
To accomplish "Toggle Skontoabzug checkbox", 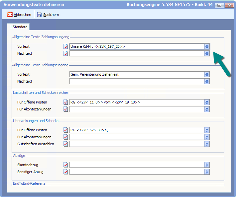I will click(65, 165).
